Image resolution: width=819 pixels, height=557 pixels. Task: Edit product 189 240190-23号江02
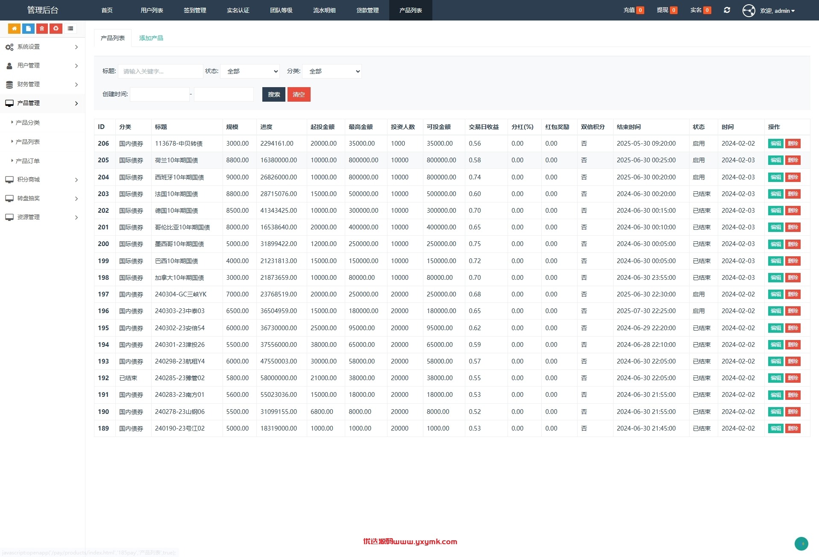(775, 428)
